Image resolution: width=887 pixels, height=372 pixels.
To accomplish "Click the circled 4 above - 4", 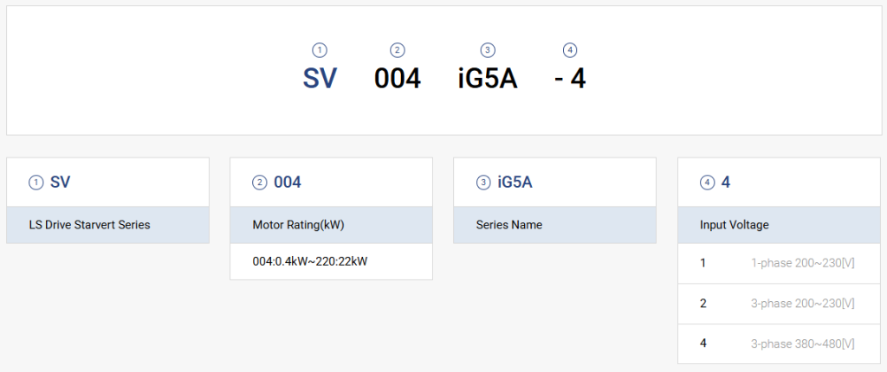I will pos(570,51).
